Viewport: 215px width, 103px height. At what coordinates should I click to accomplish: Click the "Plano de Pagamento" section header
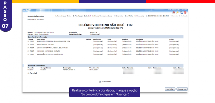(36, 65)
